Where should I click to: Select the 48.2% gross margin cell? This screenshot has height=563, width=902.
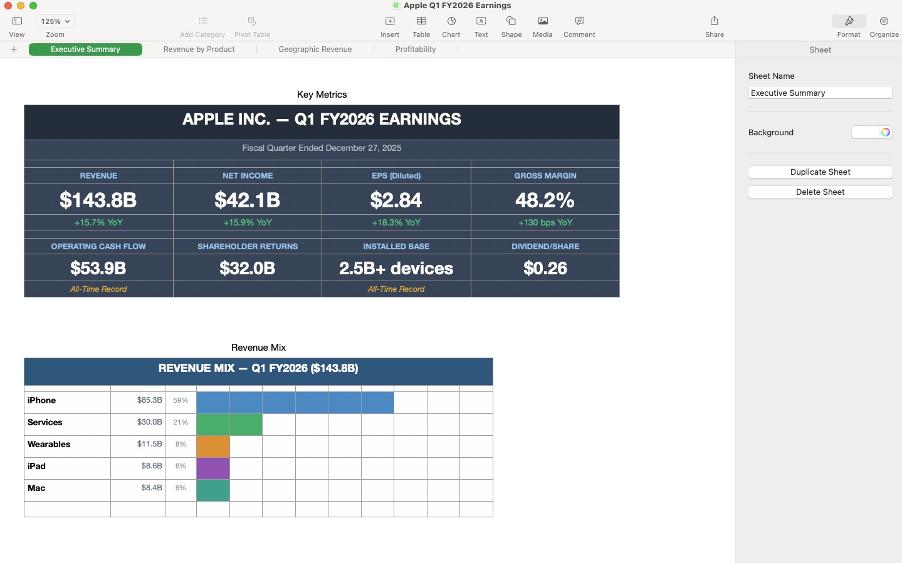coord(545,199)
